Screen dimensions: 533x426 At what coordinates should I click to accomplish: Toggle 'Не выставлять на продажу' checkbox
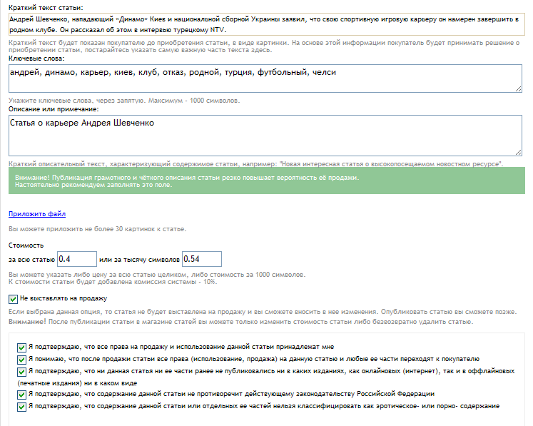[x=13, y=299]
